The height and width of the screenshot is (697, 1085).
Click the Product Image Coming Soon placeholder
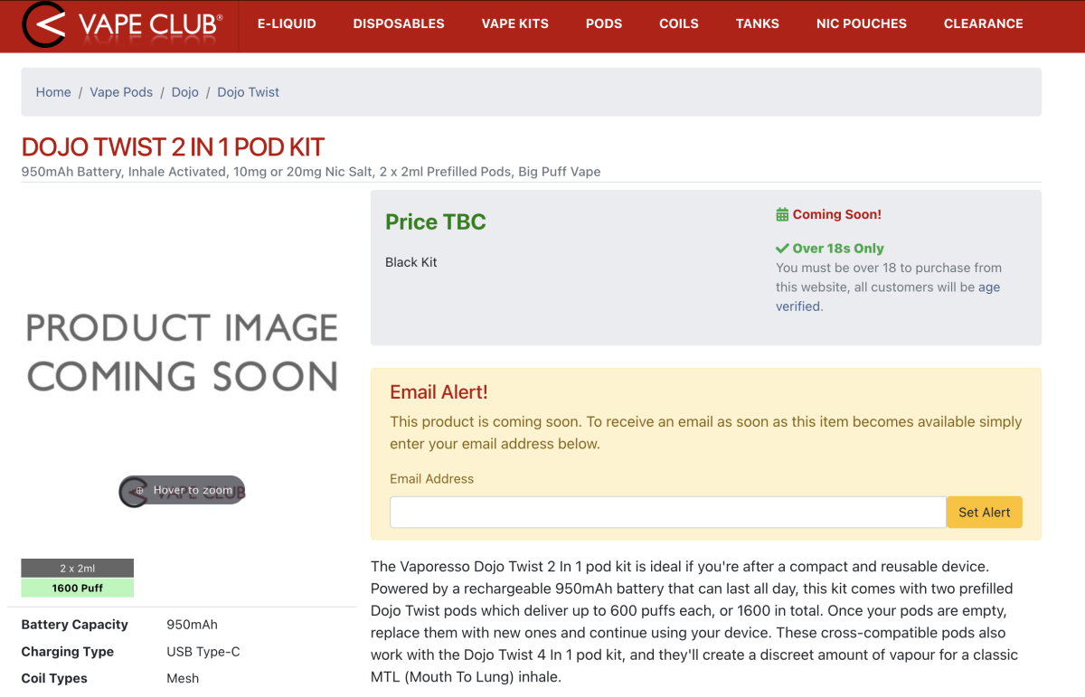click(183, 352)
